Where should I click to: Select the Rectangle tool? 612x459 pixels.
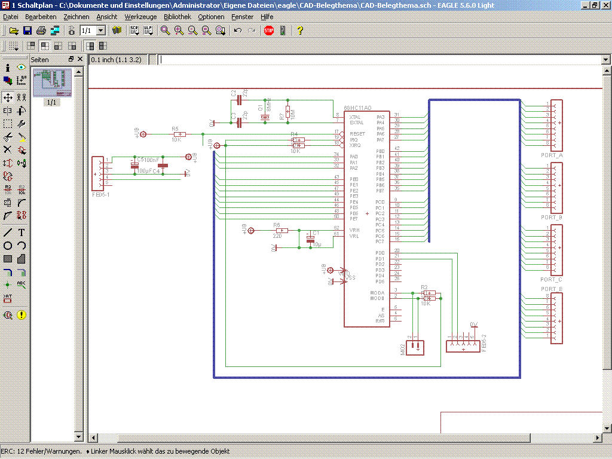(x=8, y=259)
